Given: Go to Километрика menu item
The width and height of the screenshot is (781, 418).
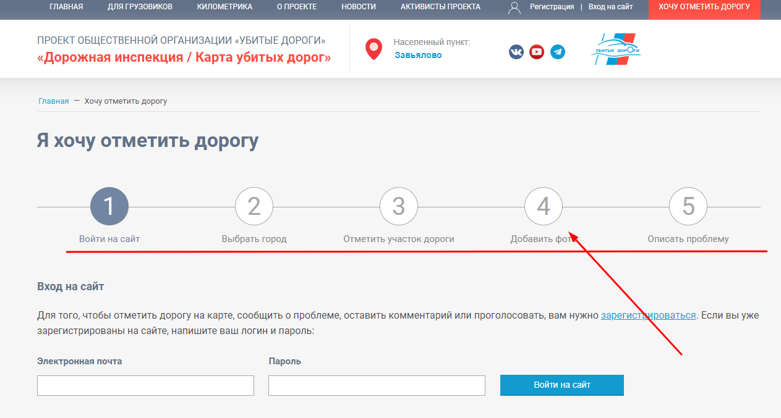Looking at the screenshot, I should point(224,7).
